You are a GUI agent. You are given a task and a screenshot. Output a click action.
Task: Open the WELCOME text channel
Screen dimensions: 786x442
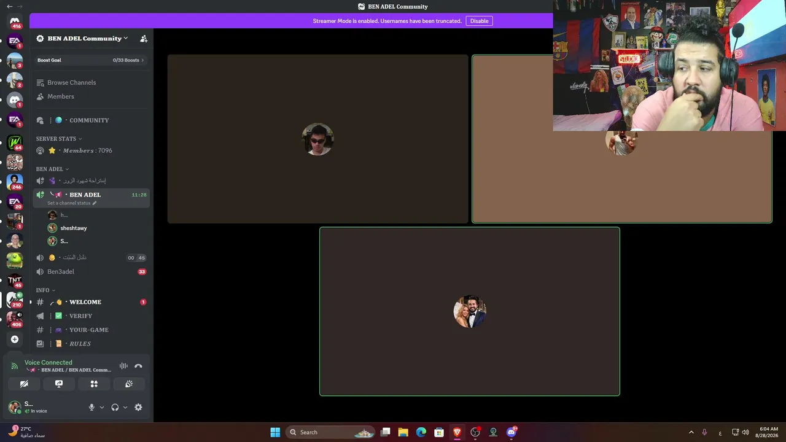click(91, 302)
